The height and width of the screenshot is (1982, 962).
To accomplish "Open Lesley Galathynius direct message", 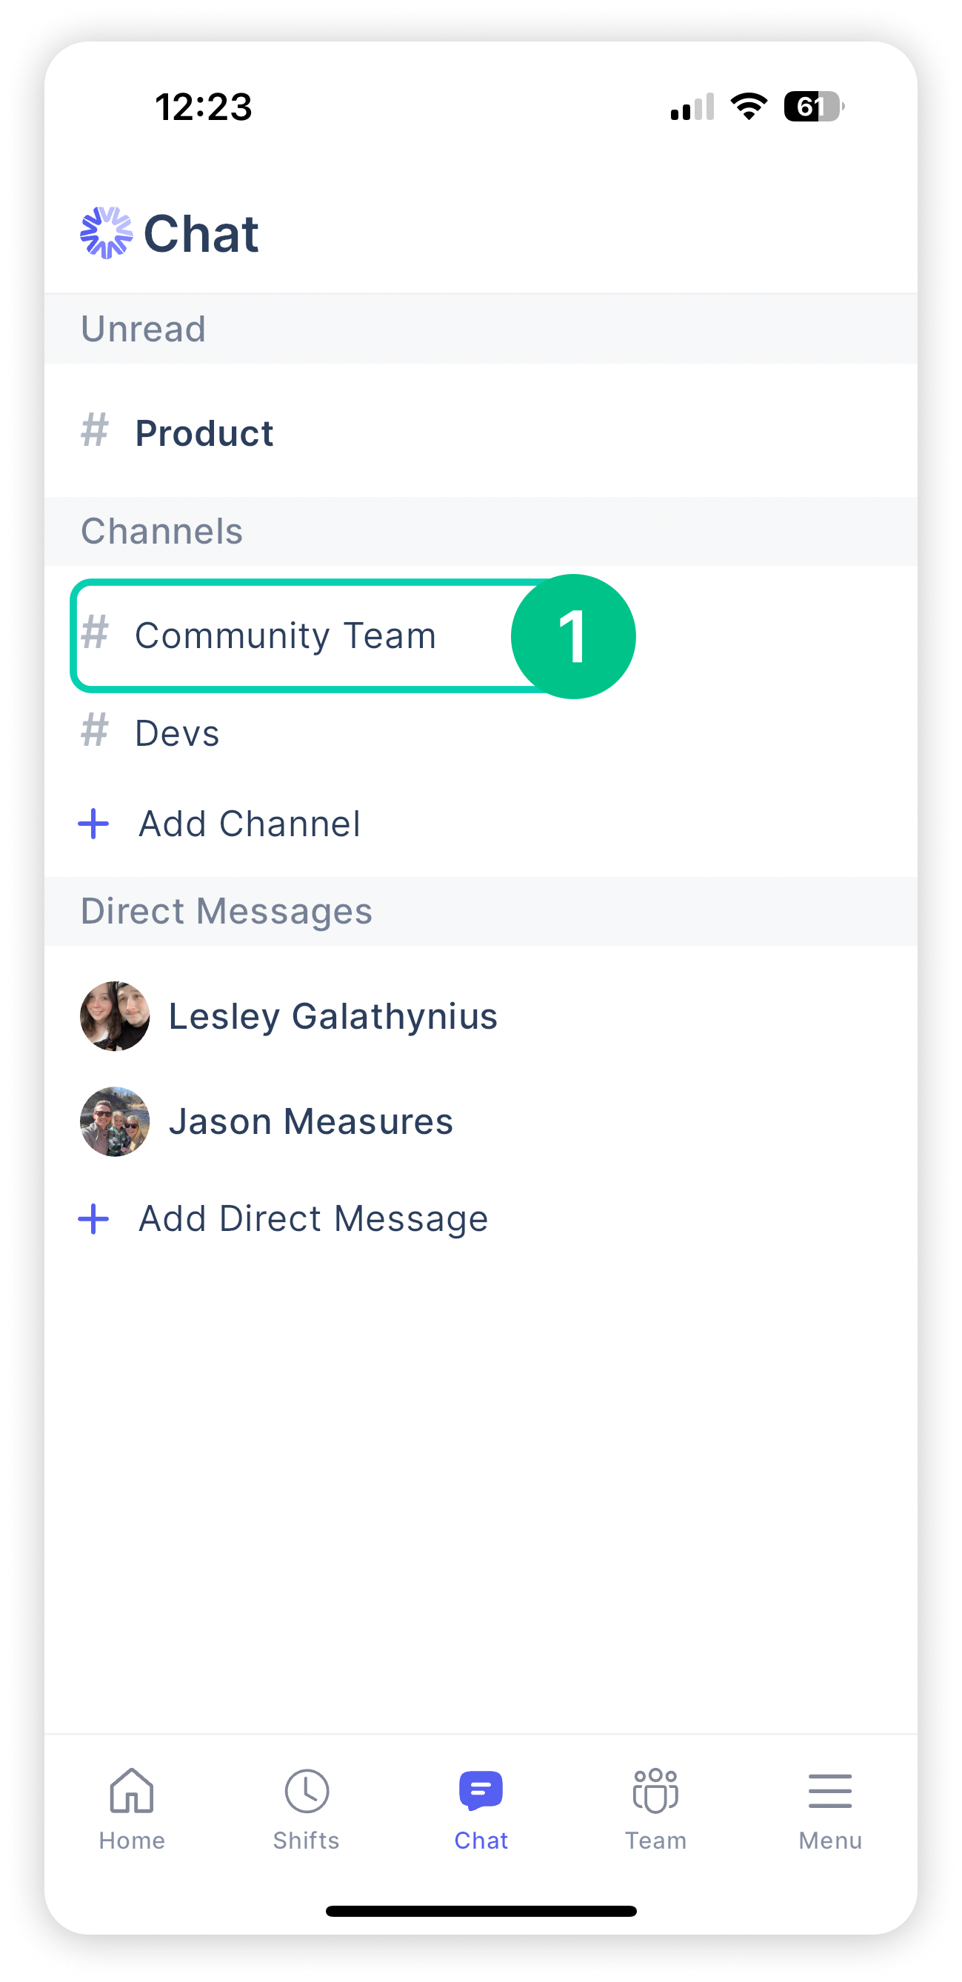I will point(481,1015).
